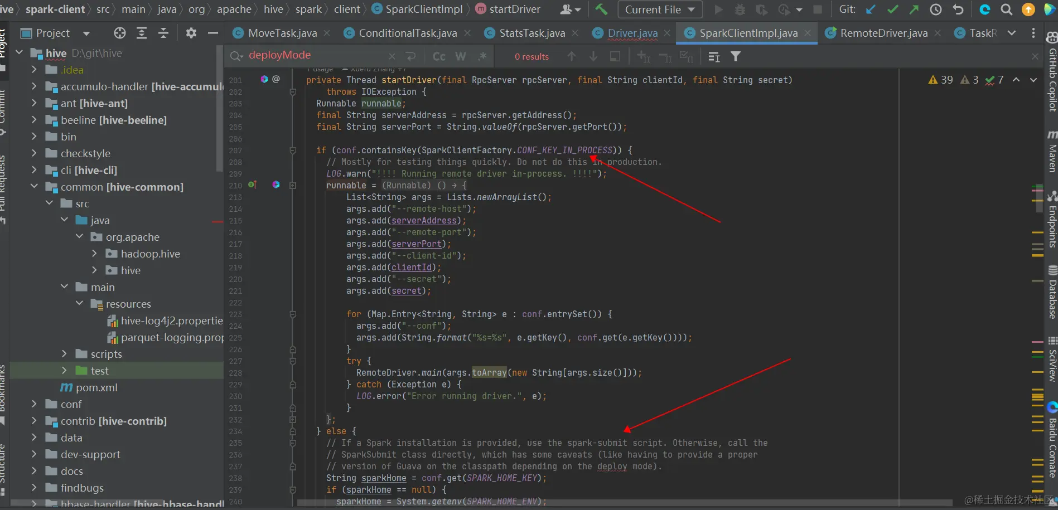The width and height of the screenshot is (1058, 510).
Task: Open Project panel settings gear
Action: pyautogui.click(x=191, y=33)
